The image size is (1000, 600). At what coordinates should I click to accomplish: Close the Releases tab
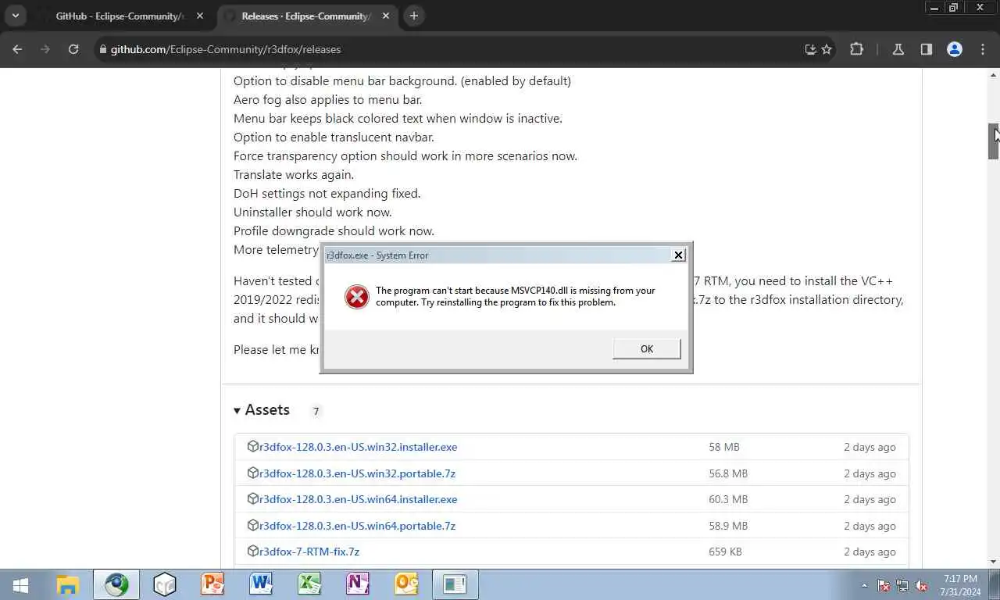tap(385, 16)
